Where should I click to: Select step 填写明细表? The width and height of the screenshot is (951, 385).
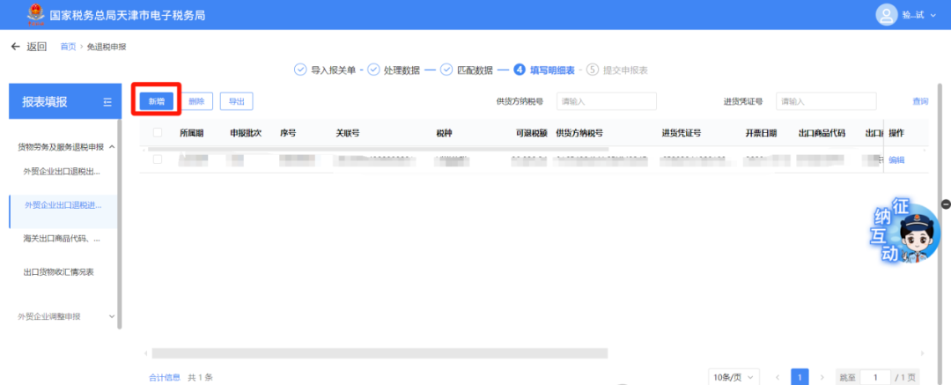(x=544, y=70)
